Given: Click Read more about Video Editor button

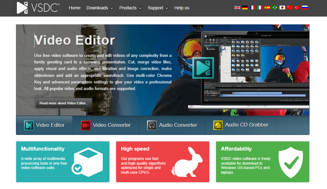Looking at the screenshot, I should (x=64, y=103).
